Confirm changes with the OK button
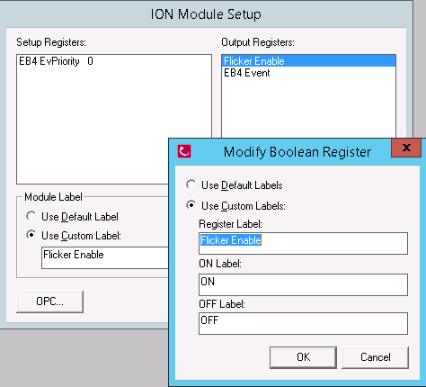The image size is (426, 387). (x=303, y=357)
